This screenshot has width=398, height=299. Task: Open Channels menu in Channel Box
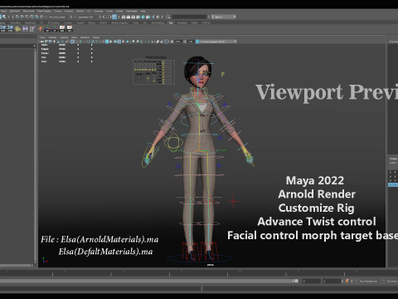click(x=393, y=42)
